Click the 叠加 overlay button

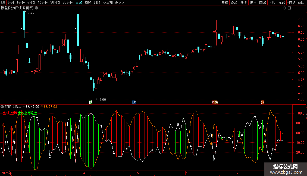click(234, 2)
